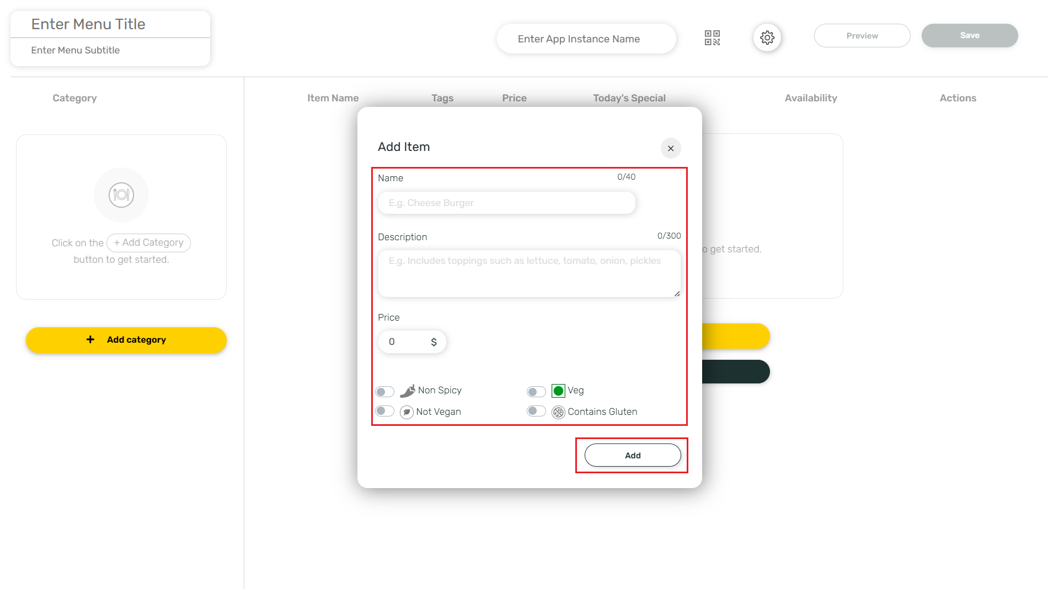The image size is (1059, 595).
Task: Click the vegan leaf icon
Action: click(x=407, y=412)
